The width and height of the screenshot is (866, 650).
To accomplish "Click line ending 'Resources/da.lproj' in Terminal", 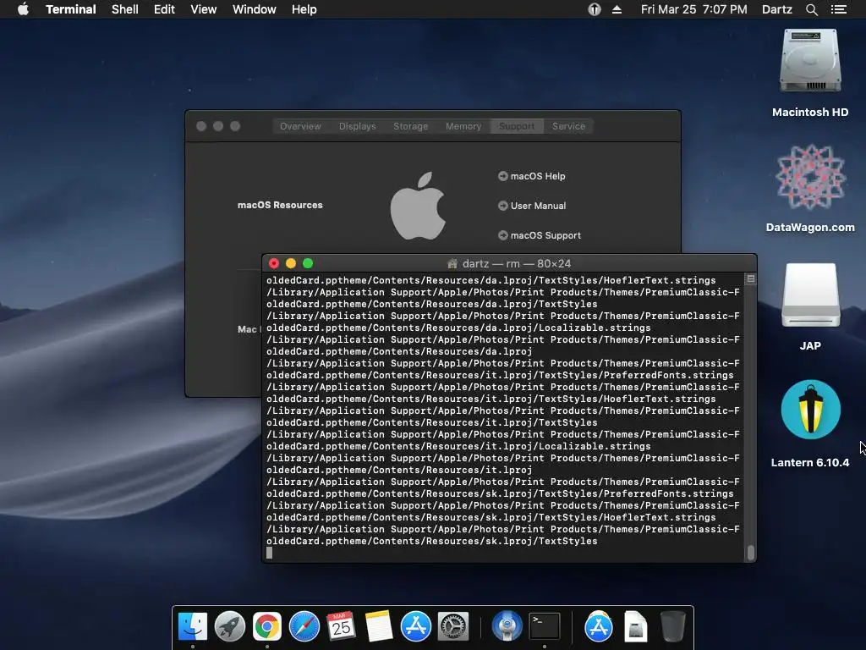I will (399, 351).
